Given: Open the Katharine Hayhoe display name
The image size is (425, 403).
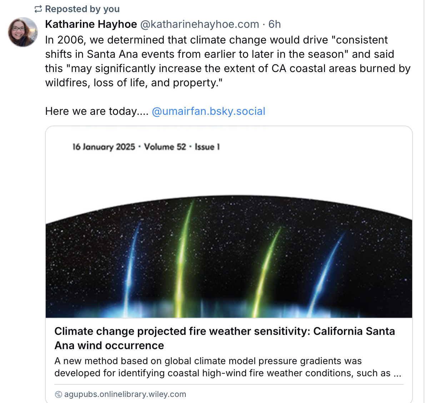Looking at the screenshot, I should (x=91, y=24).
